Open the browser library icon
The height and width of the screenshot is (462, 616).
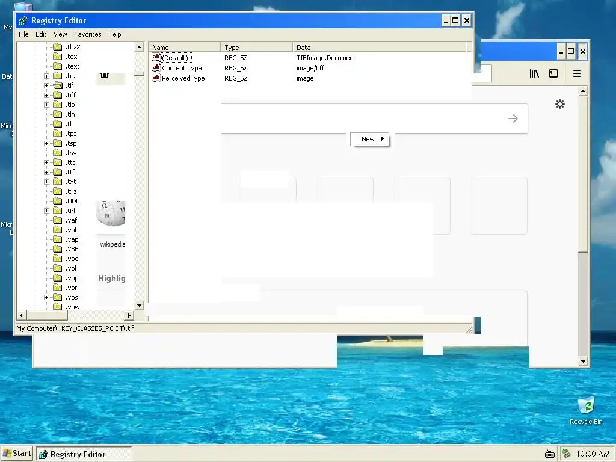pyautogui.click(x=534, y=73)
